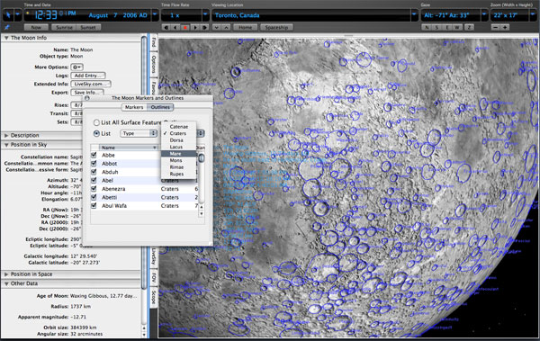
Task: Face north with the N button
Action: click(x=427, y=28)
